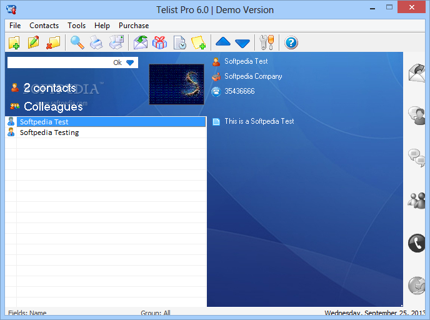The width and height of the screenshot is (430, 320).
Task: Click the document with clock icon
Action: (180, 42)
